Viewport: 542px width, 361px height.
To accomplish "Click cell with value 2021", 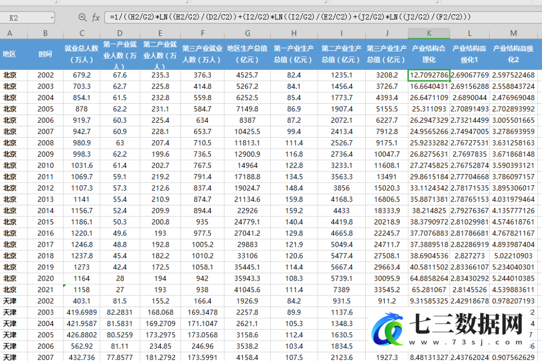I will [x=46, y=290].
